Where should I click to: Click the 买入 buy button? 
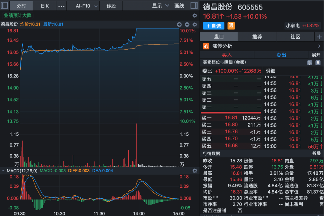click(227, 55)
